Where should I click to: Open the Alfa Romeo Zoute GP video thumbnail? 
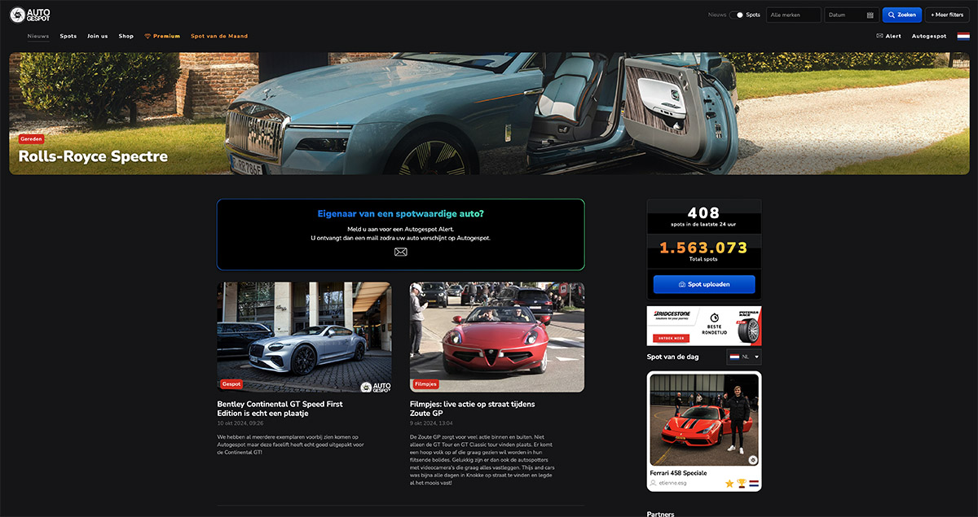[x=497, y=337]
